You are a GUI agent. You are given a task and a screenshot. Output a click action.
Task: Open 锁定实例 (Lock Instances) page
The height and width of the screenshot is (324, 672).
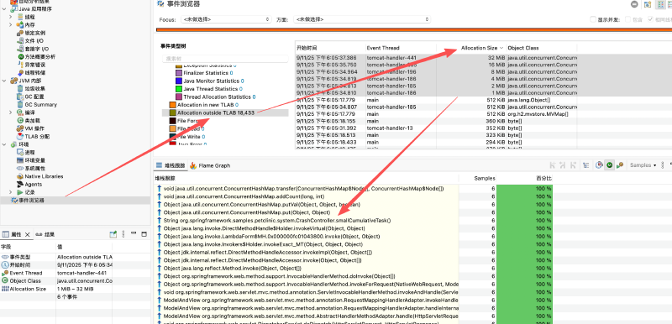tap(35, 33)
